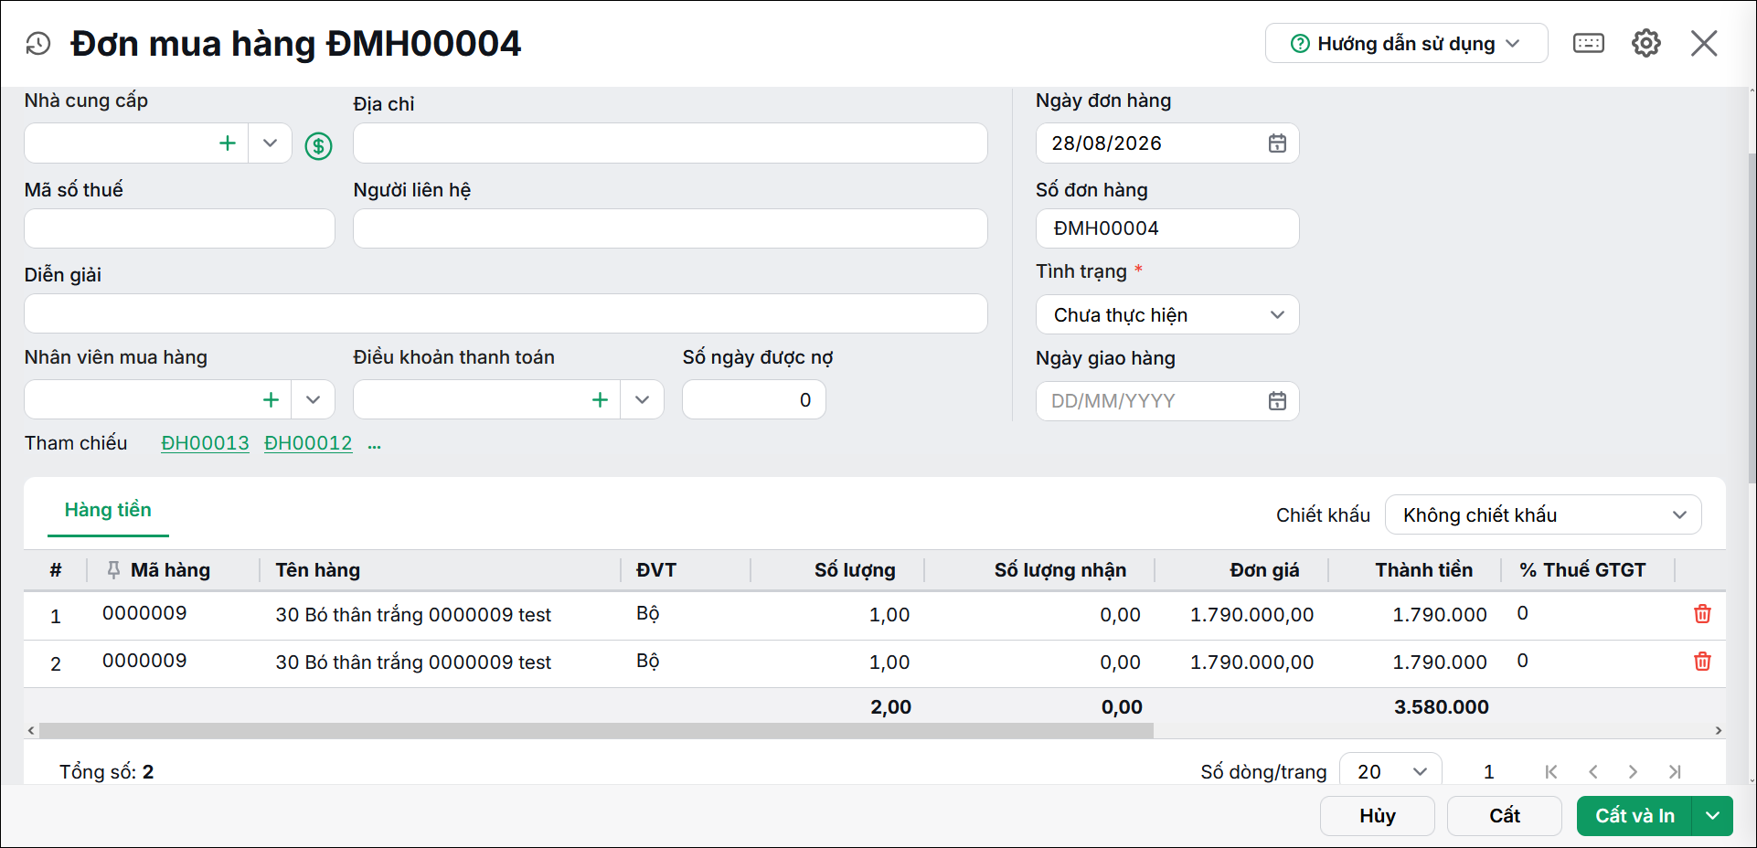
Task: Open calendar for Ngày đơn hàng
Action: (x=1277, y=143)
